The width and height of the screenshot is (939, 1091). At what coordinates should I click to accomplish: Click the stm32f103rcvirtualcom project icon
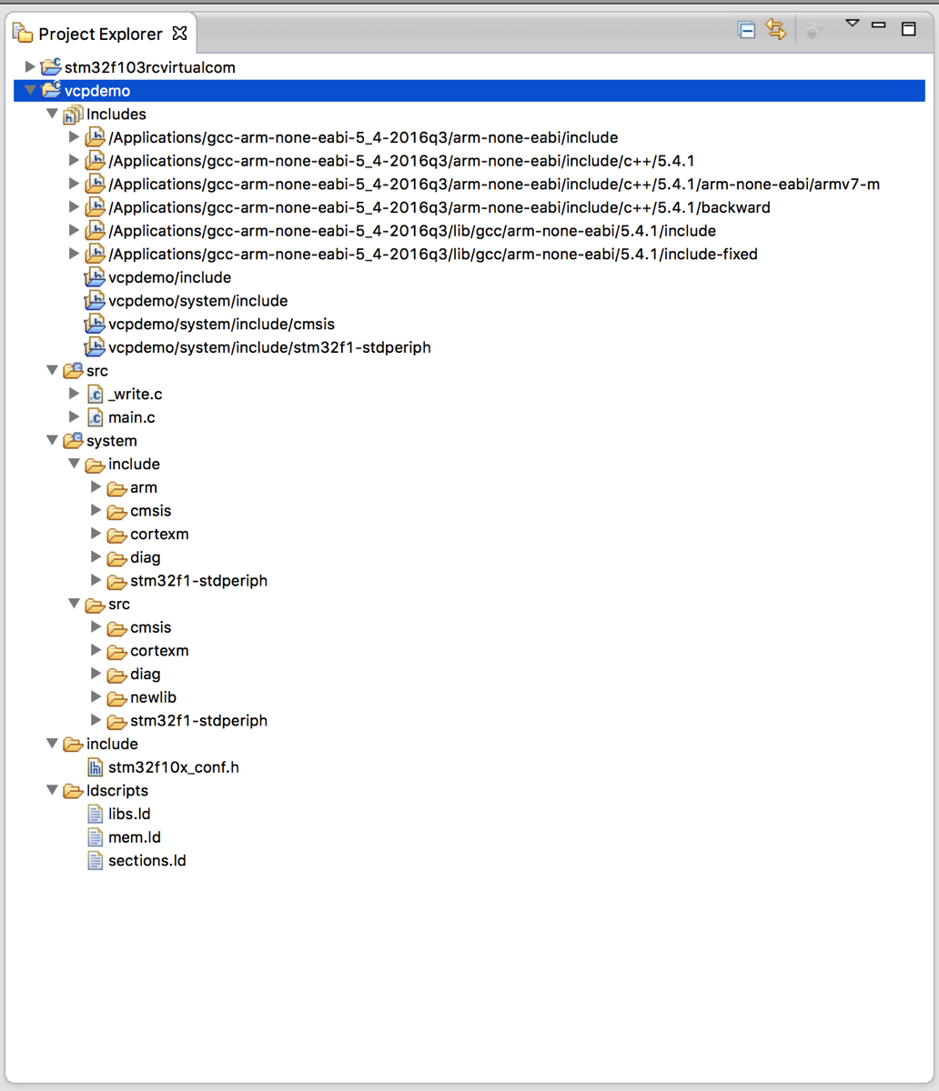tap(51, 67)
